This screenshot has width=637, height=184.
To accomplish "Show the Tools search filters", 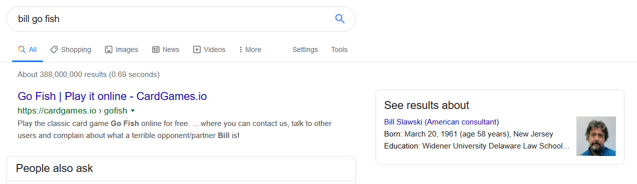I will [x=339, y=49].
